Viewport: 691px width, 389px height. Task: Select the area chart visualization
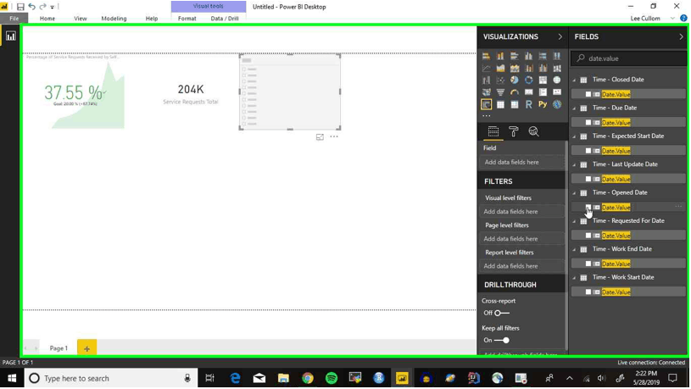click(x=500, y=69)
